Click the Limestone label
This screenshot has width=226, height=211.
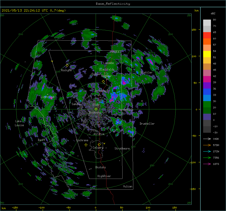click(47, 97)
